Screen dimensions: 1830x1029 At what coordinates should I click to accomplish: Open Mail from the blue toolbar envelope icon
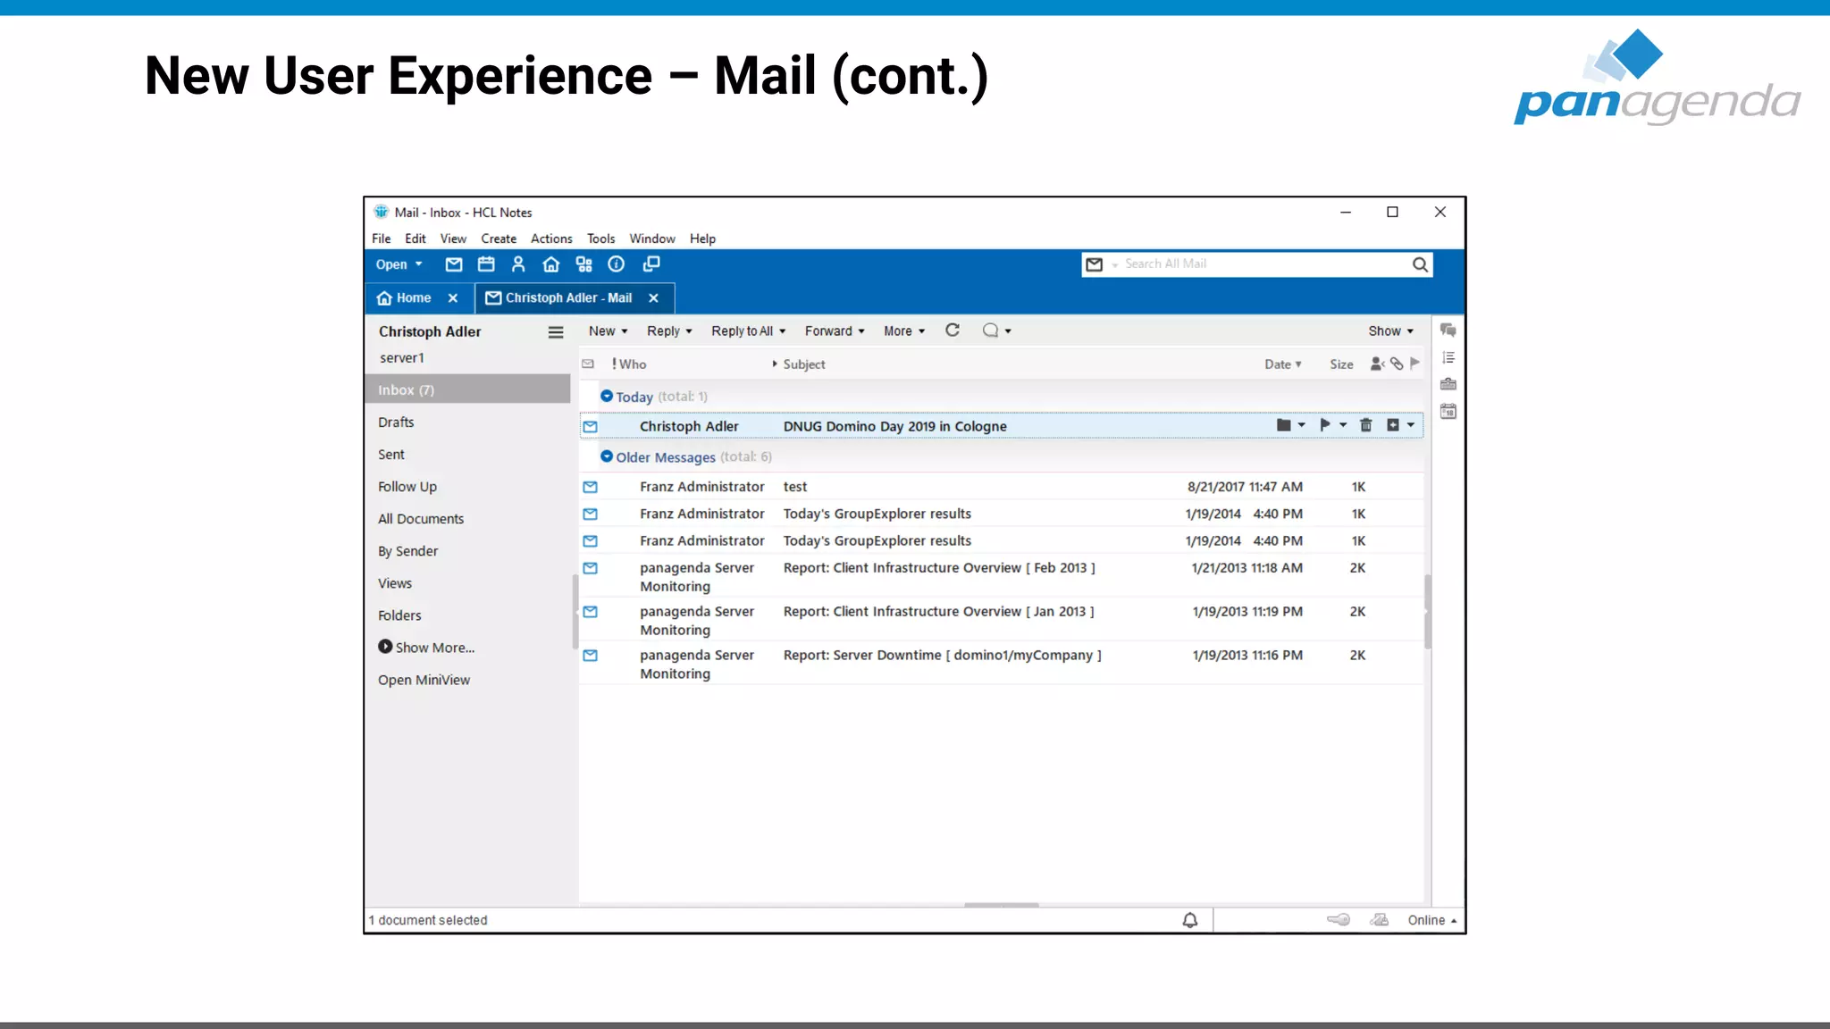tap(454, 264)
